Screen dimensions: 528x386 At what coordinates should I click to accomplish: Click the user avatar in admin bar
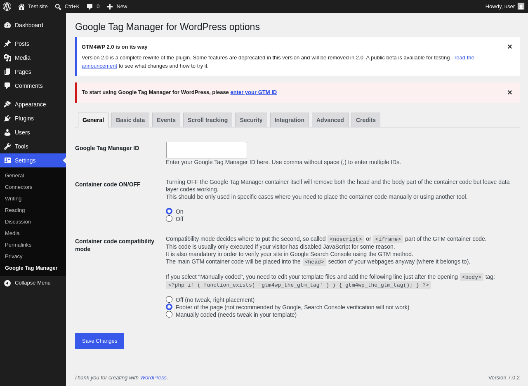521,6
